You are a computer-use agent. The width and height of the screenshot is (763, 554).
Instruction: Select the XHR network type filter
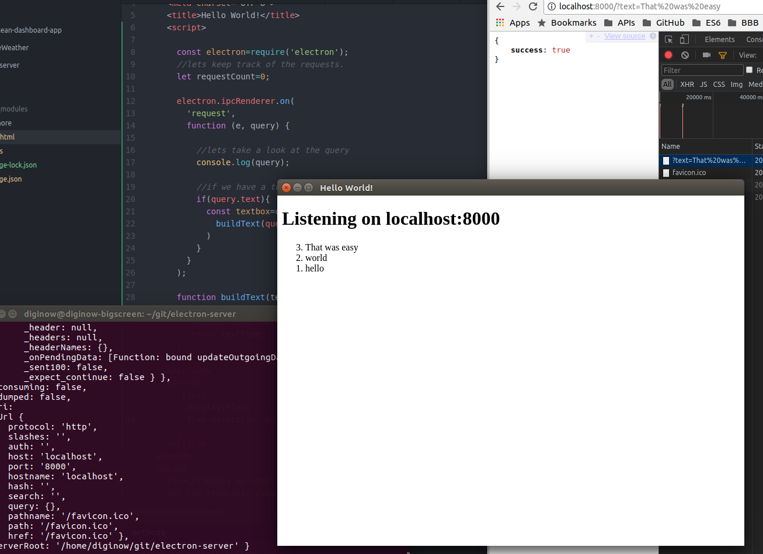pyautogui.click(x=687, y=84)
